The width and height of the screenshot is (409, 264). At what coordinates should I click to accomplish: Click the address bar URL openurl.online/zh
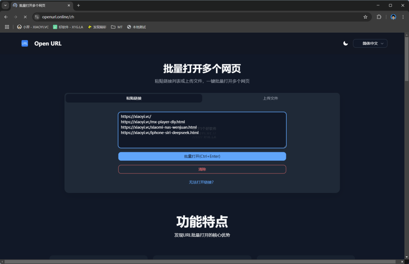click(x=58, y=17)
